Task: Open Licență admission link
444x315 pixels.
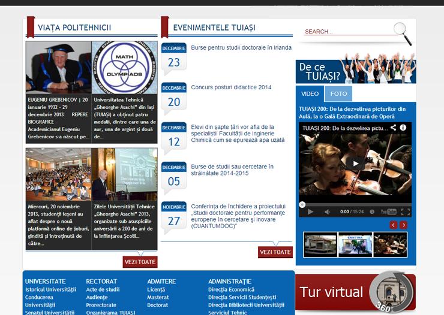Action: (156, 289)
